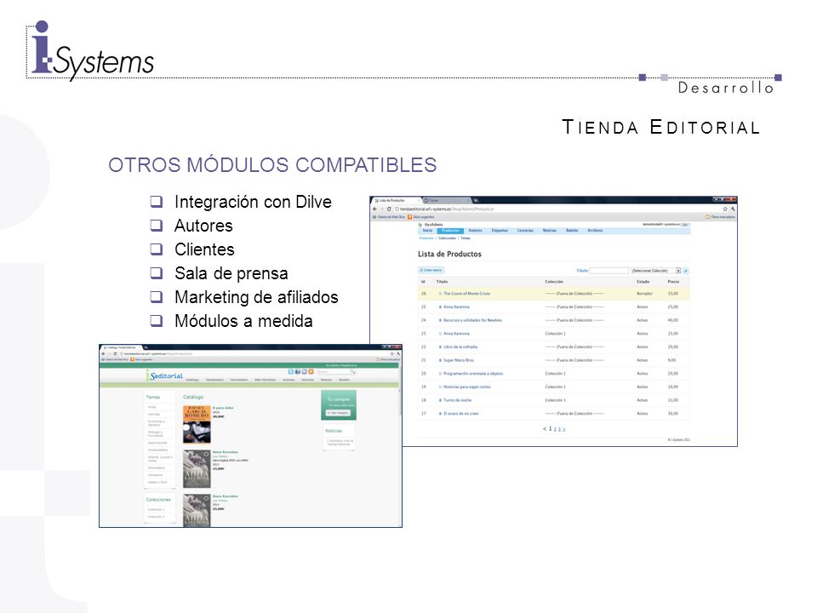Image resolution: width=817 pixels, height=613 pixels.
Task: Open Boletín in the admin menu
Action: tap(572, 231)
